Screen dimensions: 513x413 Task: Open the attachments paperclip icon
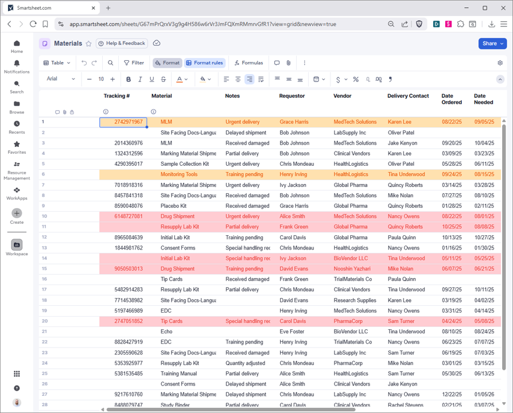(x=289, y=63)
